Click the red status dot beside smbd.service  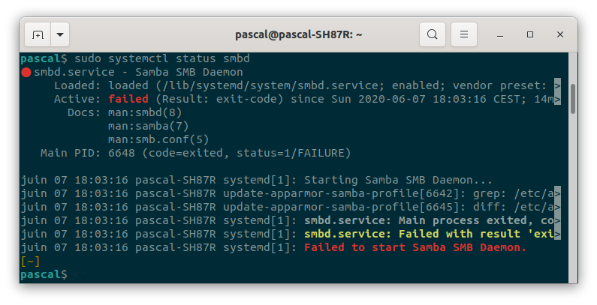coord(26,72)
